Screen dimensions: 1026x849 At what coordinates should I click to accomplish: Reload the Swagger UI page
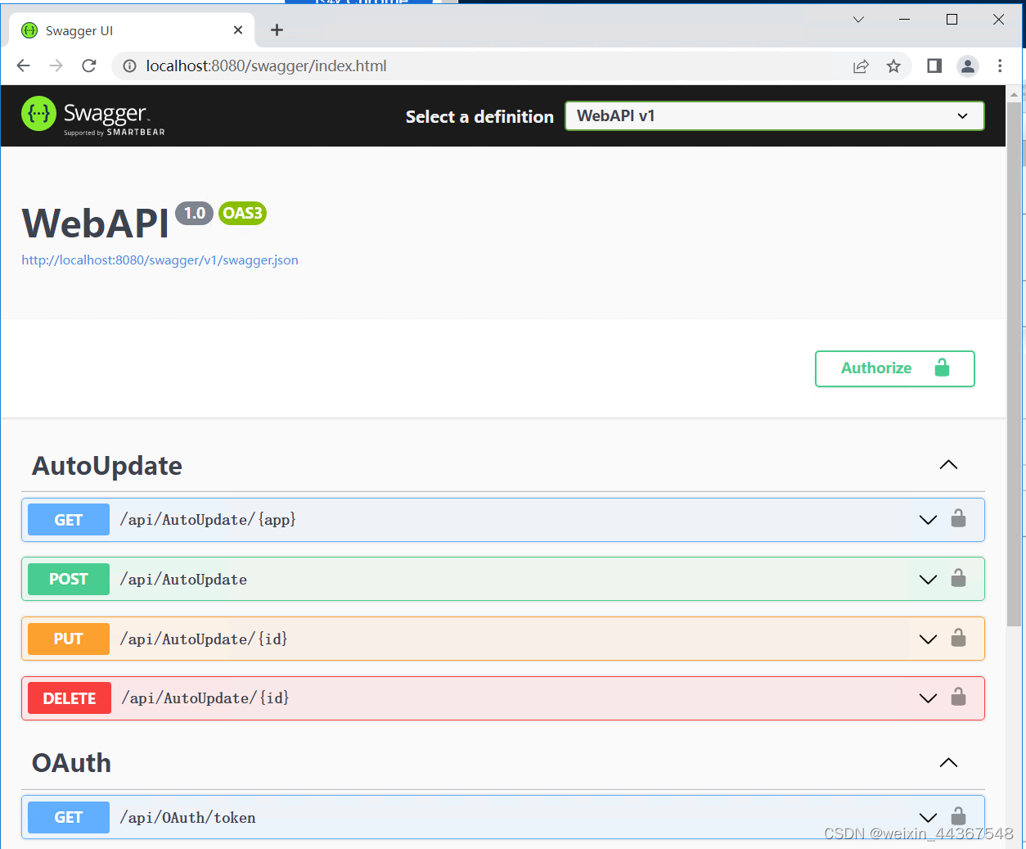click(x=89, y=65)
